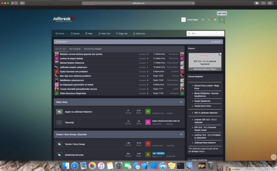This screenshot has width=277, height=171.
Task: Open the Xcode icon in Dock
Action: click(x=145, y=166)
